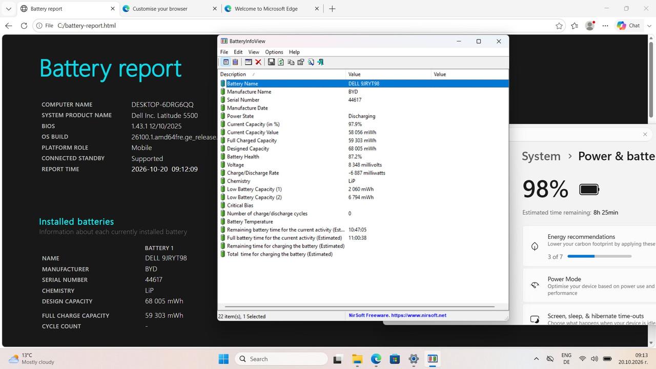Reload the Battery report page in Edge
This screenshot has width=656, height=369.
(24, 26)
